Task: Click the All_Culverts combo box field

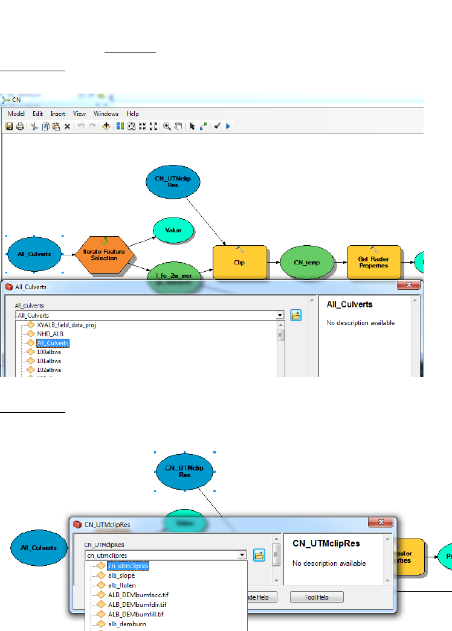Action: 146,315
